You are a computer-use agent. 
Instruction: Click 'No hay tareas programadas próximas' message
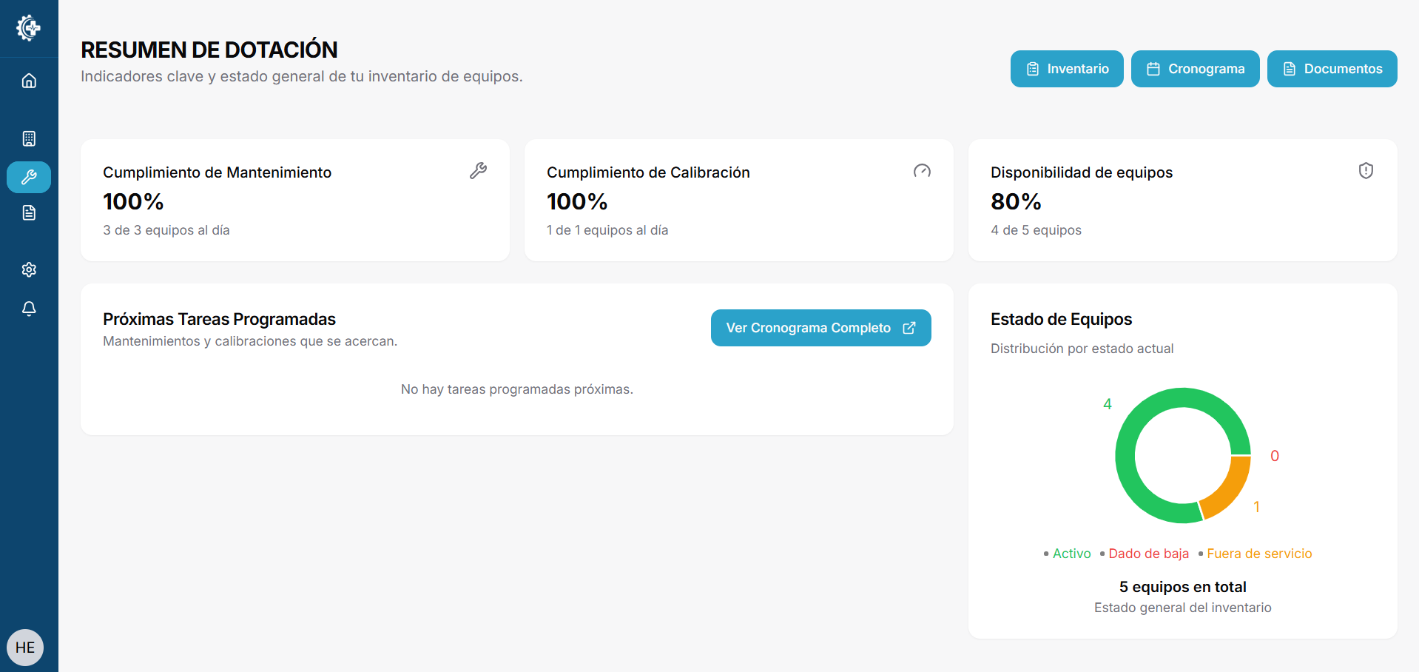tap(517, 389)
